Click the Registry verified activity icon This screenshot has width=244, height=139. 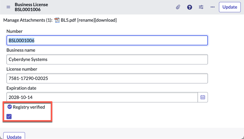click(x=10, y=107)
